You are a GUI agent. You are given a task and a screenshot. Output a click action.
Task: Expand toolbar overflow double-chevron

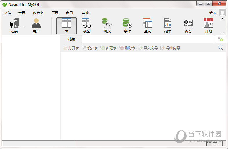coord(223,18)
